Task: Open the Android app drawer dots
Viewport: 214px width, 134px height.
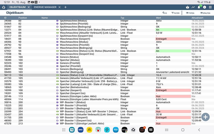Action: point(64,130)
